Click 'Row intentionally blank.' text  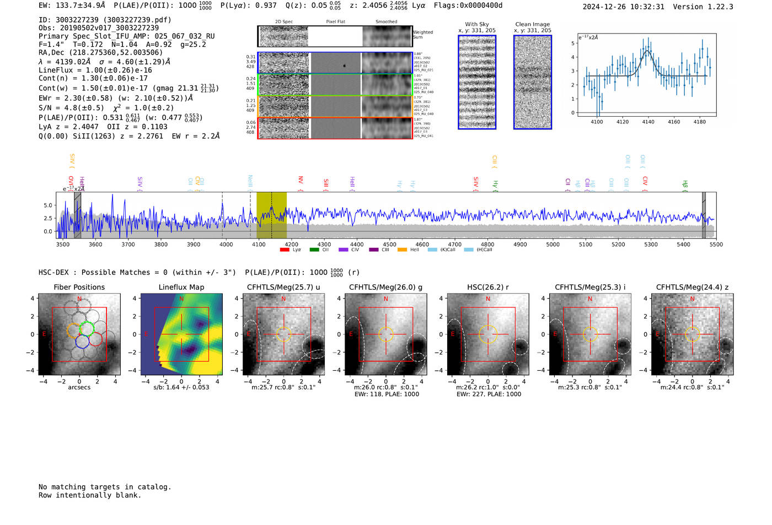coord(90,495)
